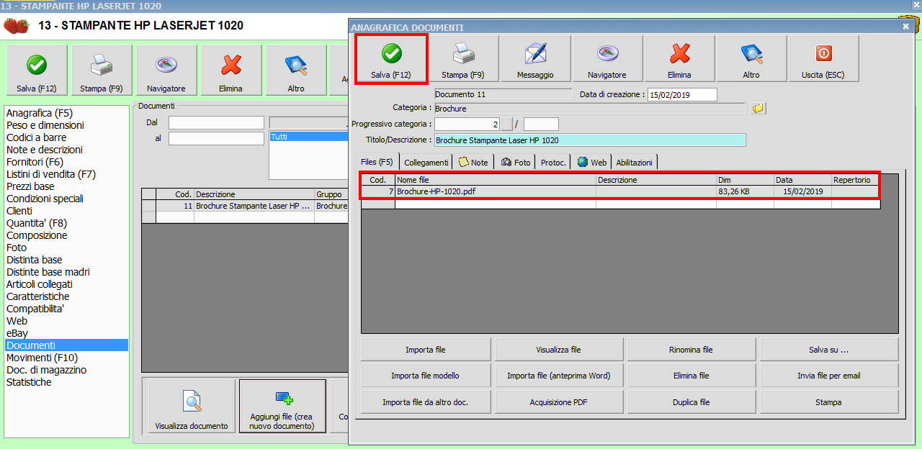Click Progressivo categoria number field
Viewport: 922px width, 449px height.
(467, 124)
